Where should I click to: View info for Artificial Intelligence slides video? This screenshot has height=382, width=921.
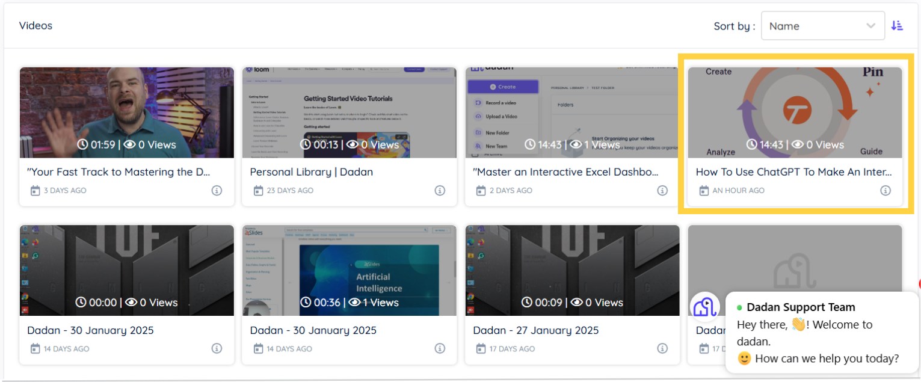tap(440, 349)
